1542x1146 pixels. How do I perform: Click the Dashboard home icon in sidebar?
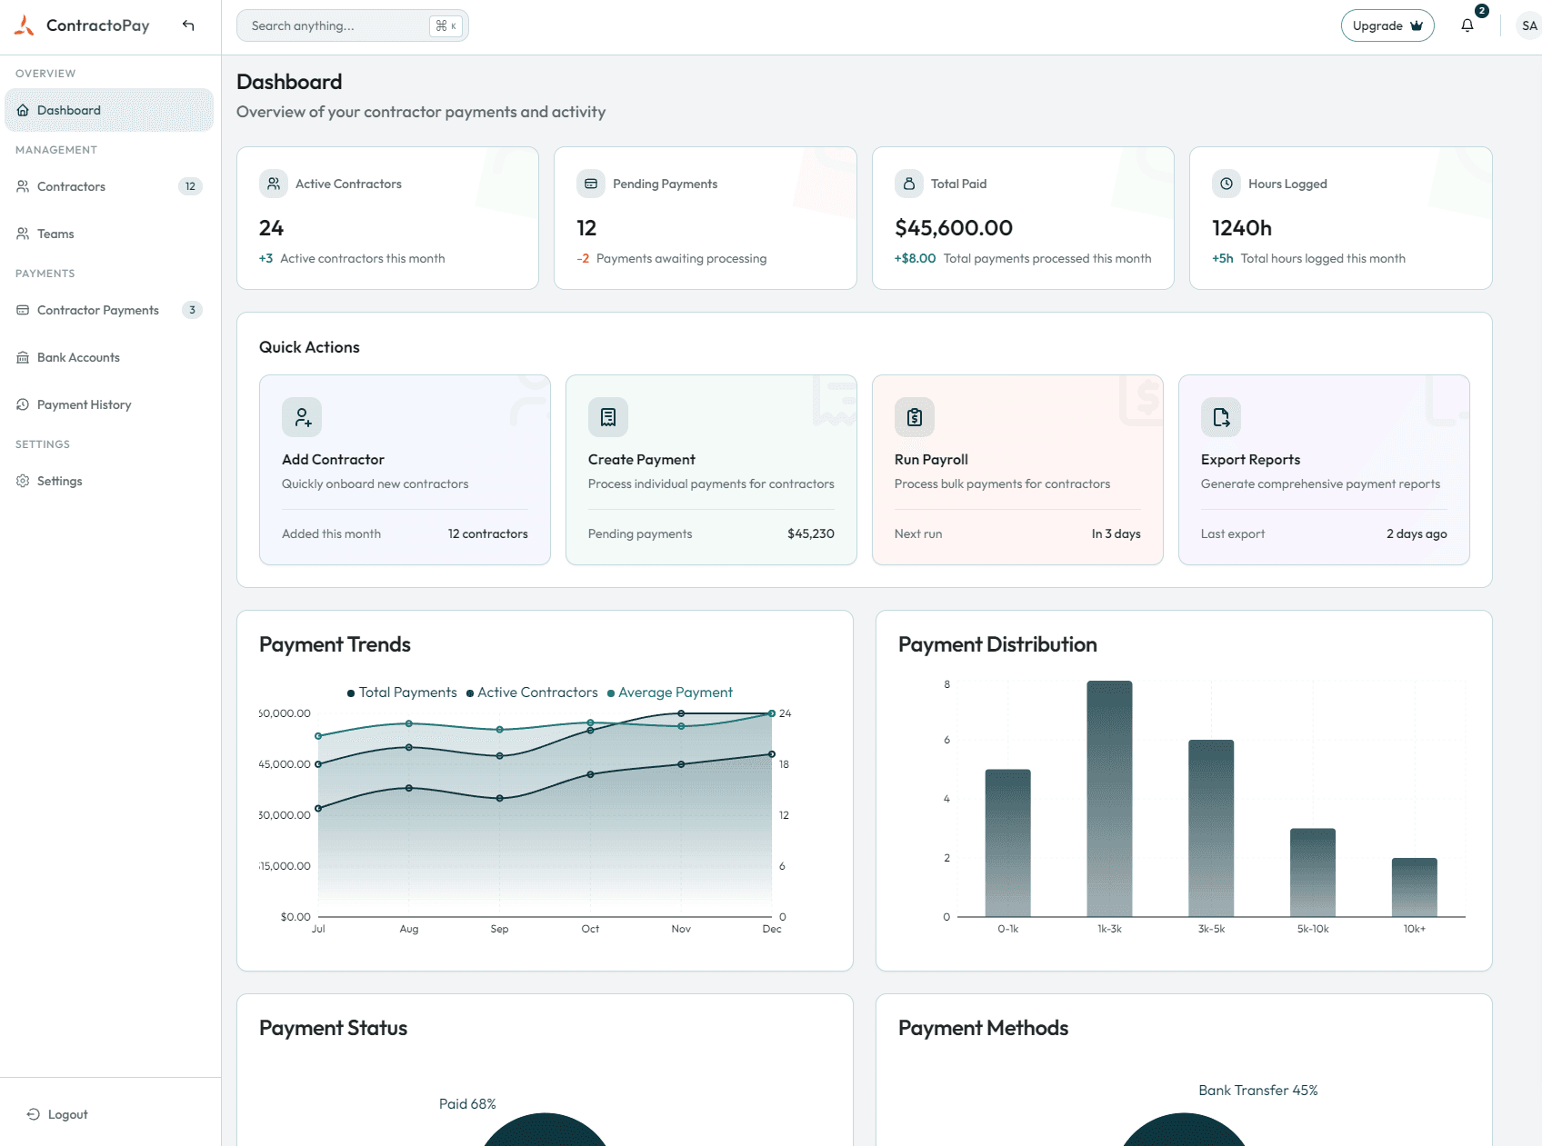[23, 110]
